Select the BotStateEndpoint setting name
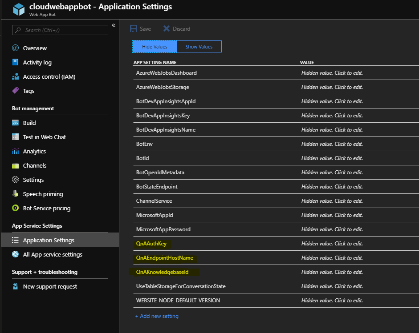The width and height of the screenshot is (419, 333). tap(157, 187)
